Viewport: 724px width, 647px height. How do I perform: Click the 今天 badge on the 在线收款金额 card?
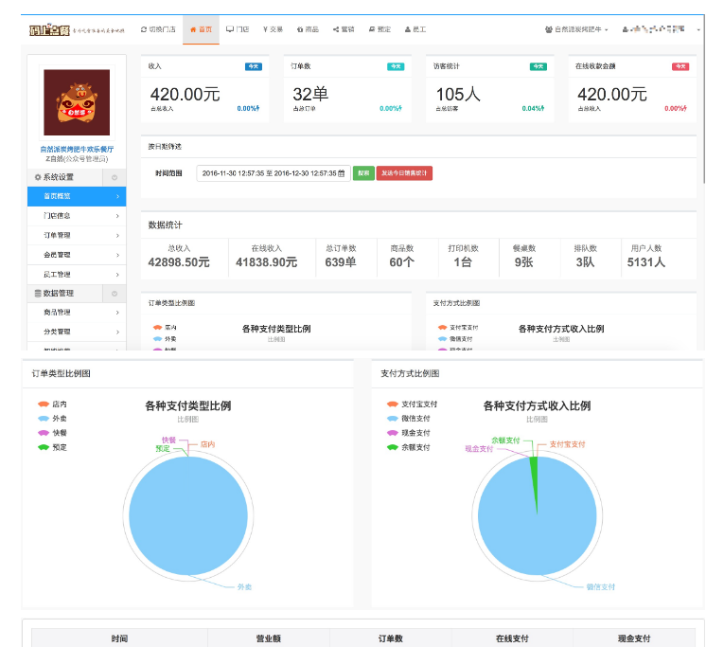(680, 66)
